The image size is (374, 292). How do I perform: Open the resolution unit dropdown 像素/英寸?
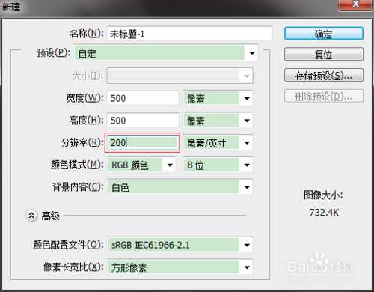218,143
